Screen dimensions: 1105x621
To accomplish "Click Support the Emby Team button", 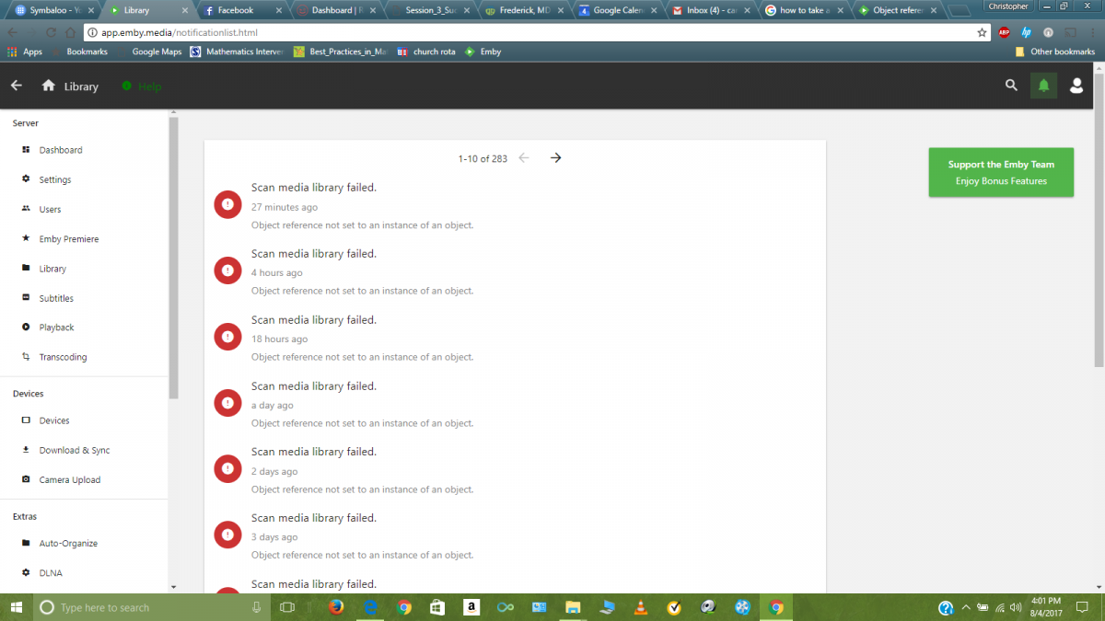I will [1001, 172].
